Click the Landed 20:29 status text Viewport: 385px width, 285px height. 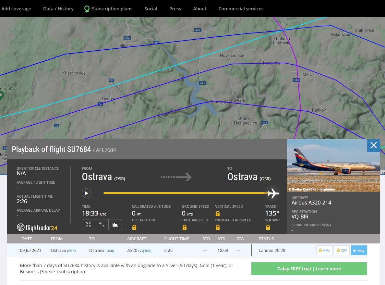[x=272, y=250]
